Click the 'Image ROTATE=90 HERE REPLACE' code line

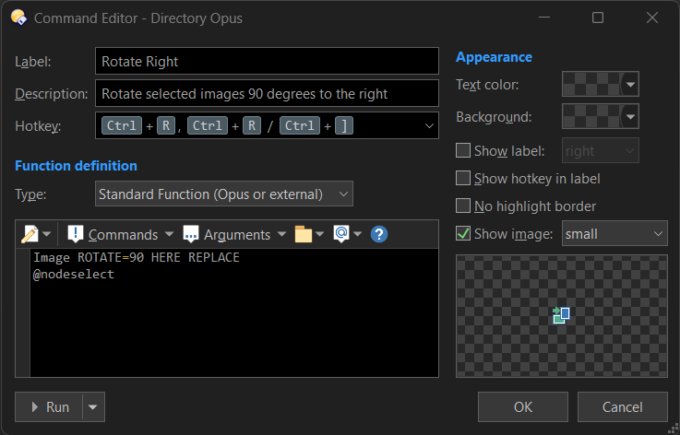pos(137,257)
